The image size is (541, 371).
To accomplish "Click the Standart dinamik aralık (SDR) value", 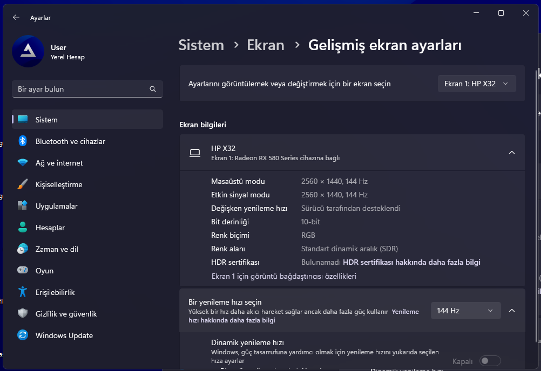I will click(x=349, y=249).
